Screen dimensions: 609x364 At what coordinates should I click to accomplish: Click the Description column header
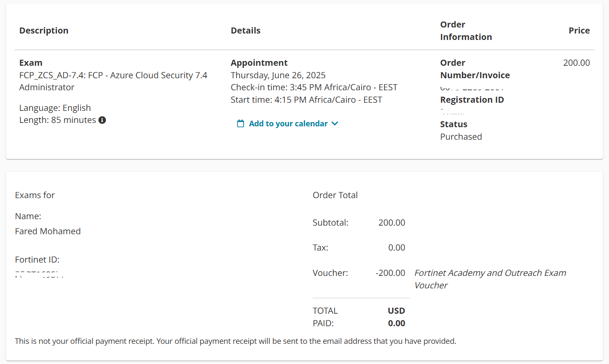pyautogui.click(x=44, y=31)
